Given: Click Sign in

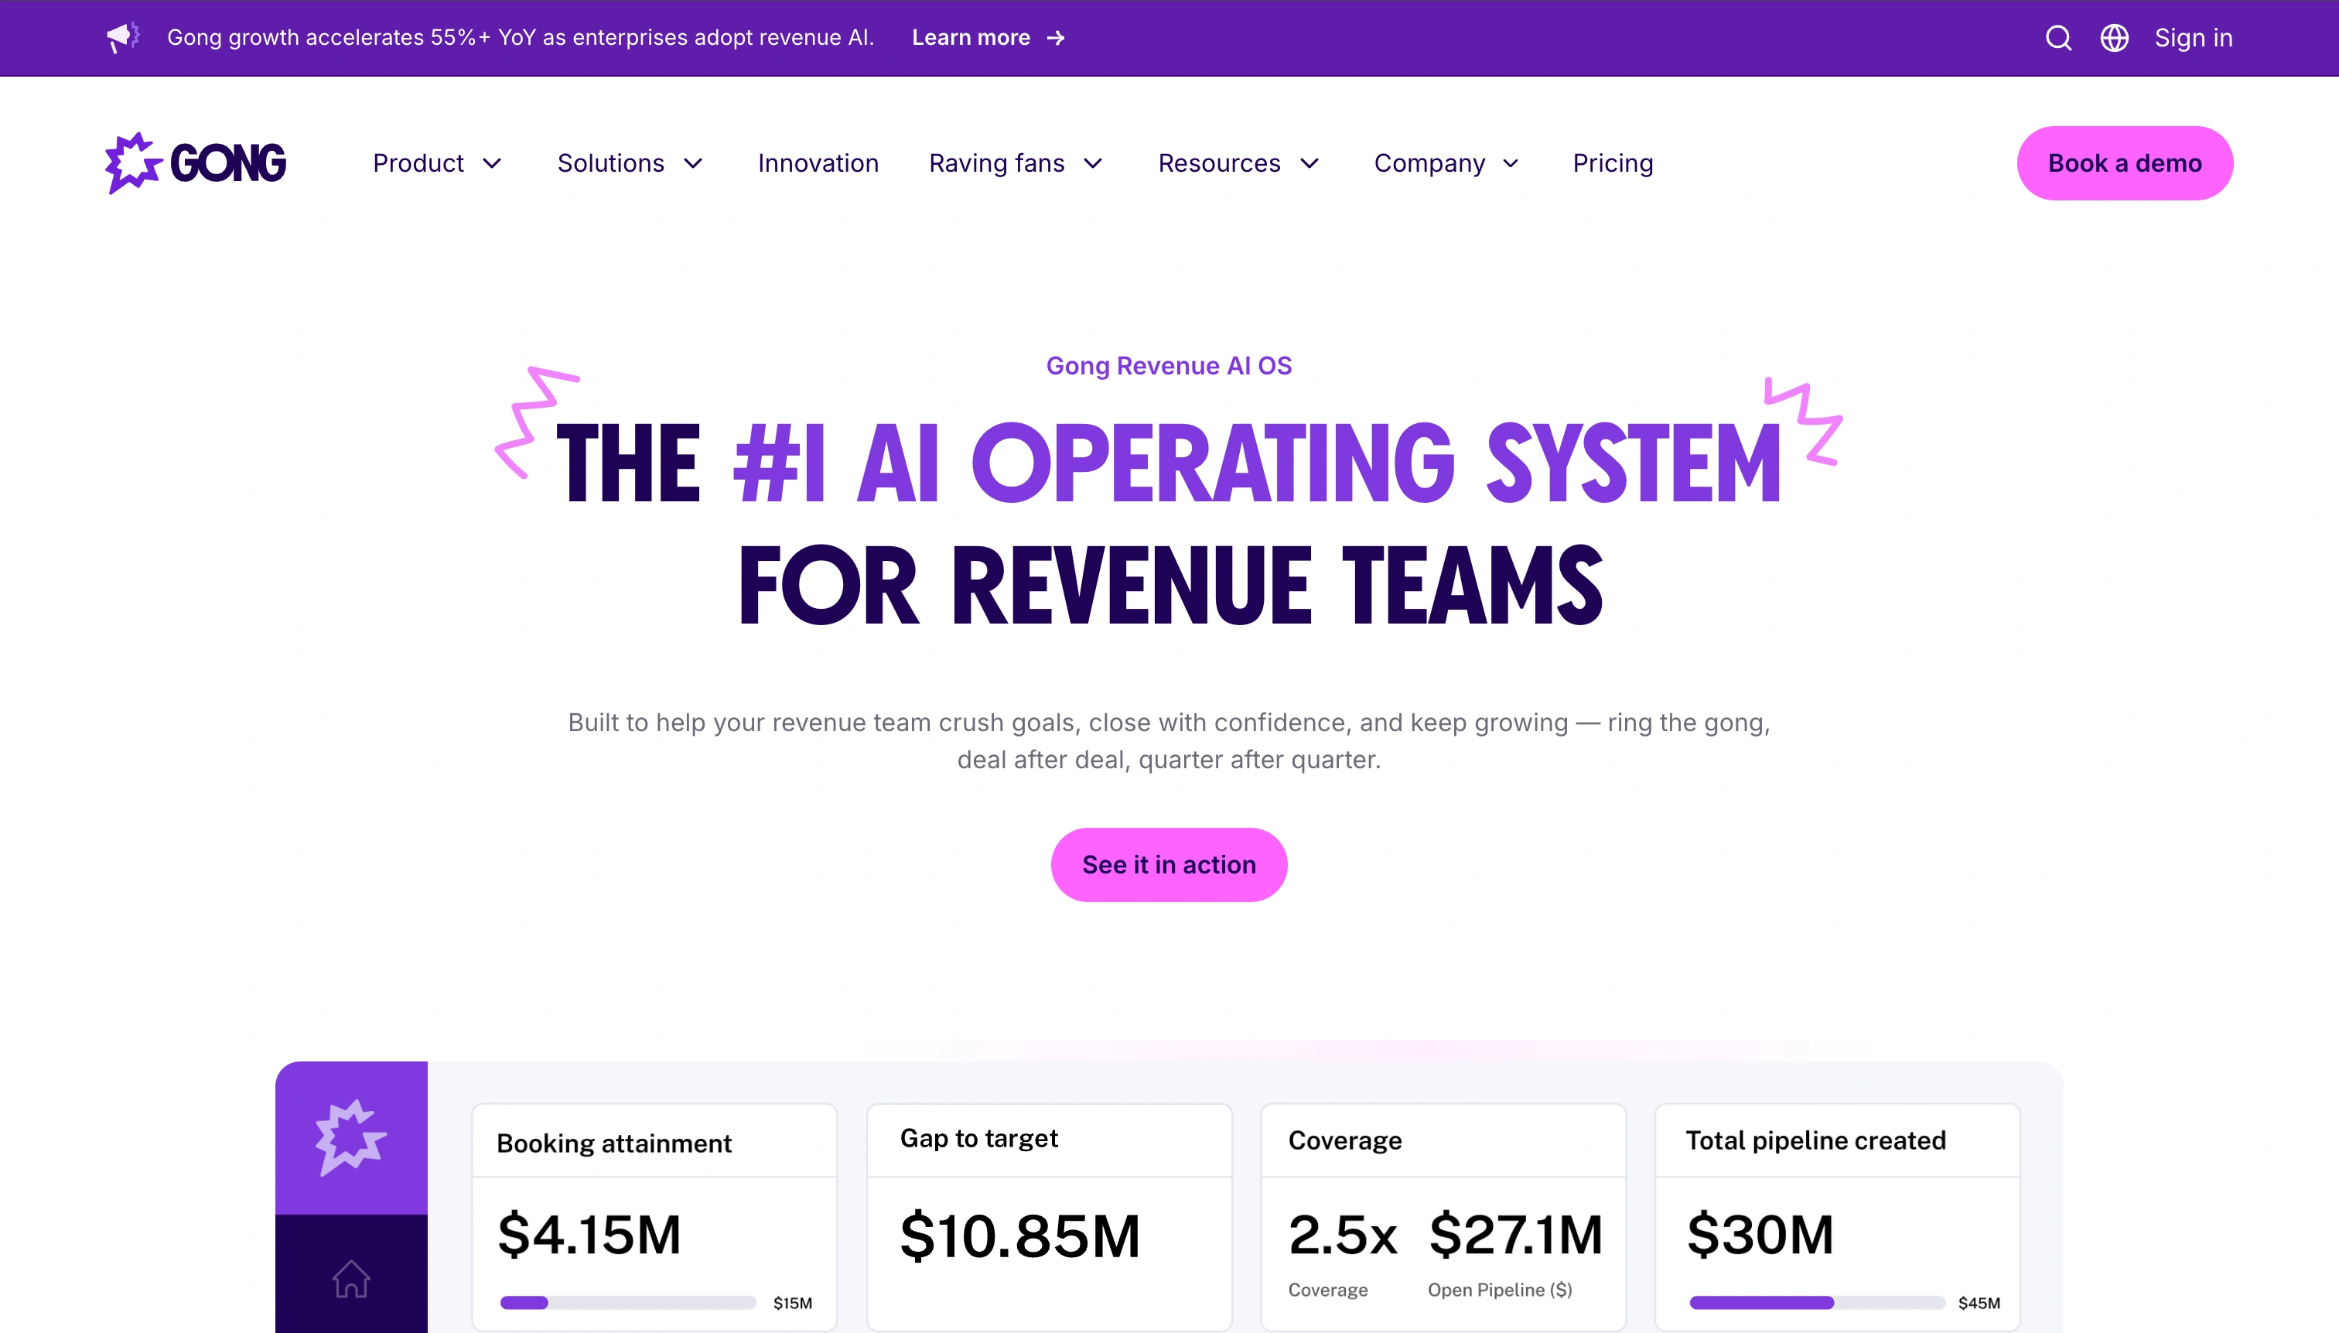Looking at the screenshot, I should [2194, 38].
